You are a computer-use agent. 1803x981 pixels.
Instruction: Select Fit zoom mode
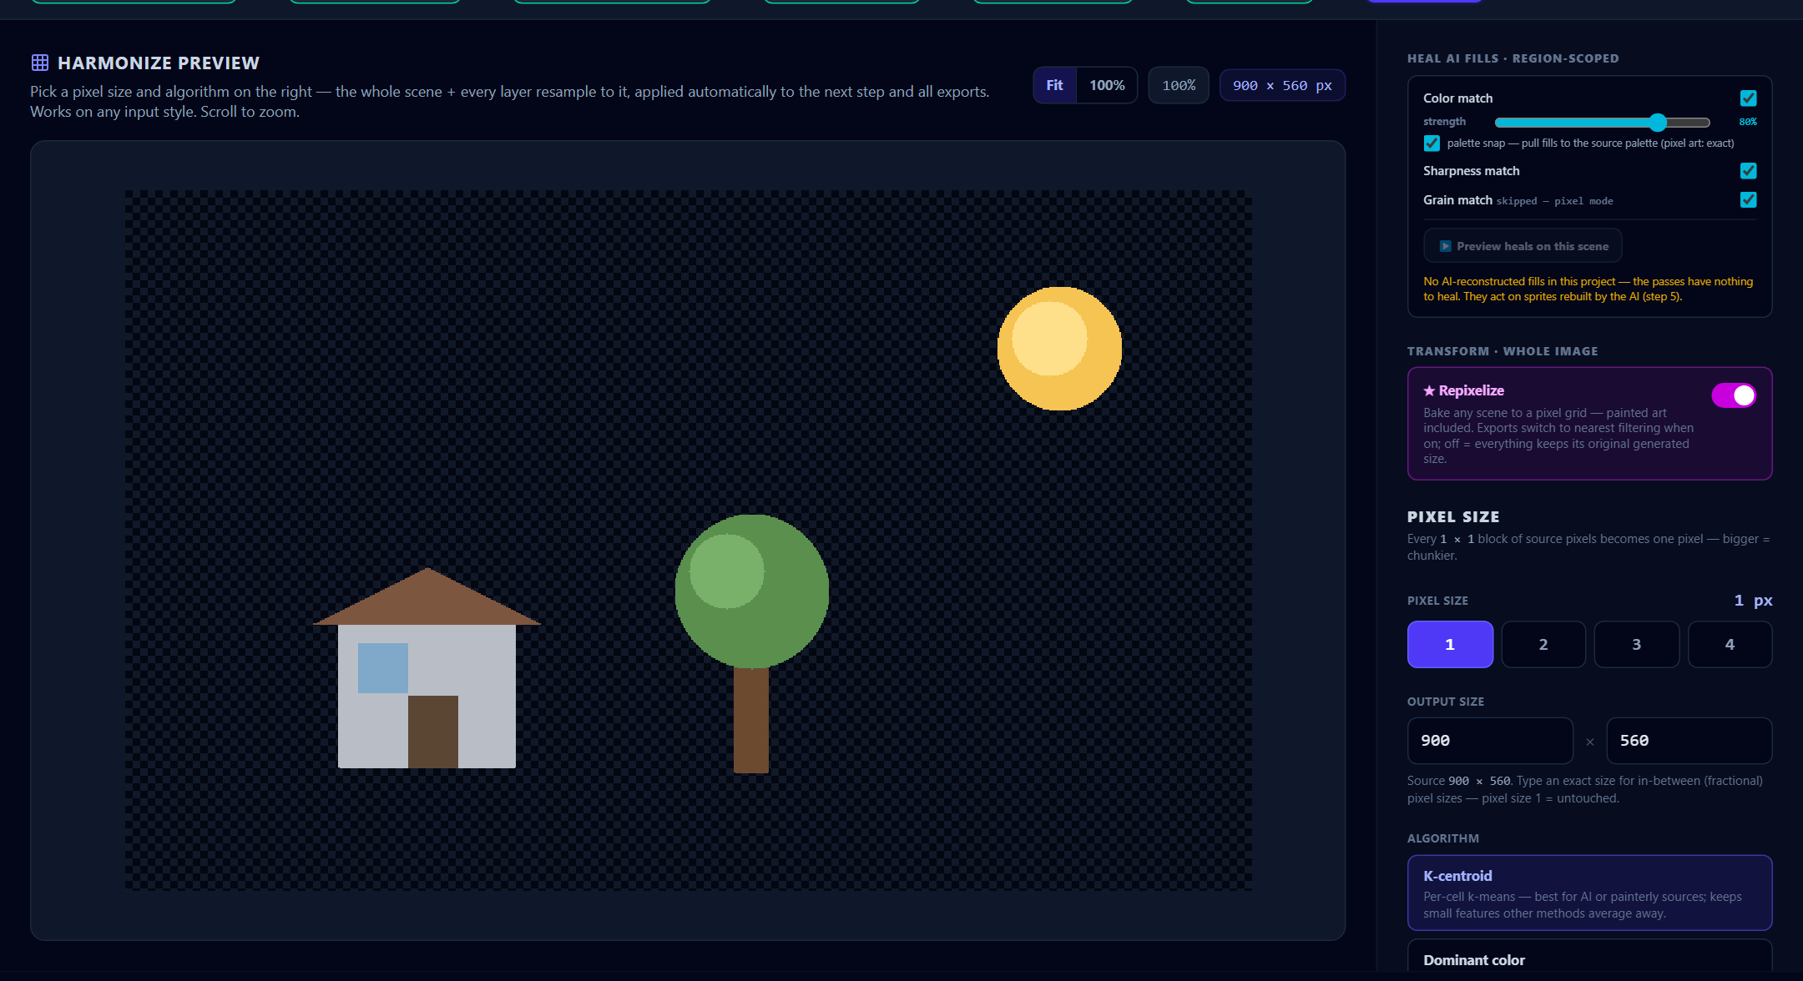[1054, 85]
